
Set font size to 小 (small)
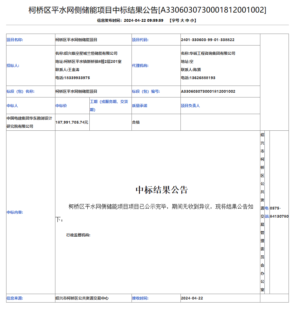pyautogui.click(x=192, y=20)
